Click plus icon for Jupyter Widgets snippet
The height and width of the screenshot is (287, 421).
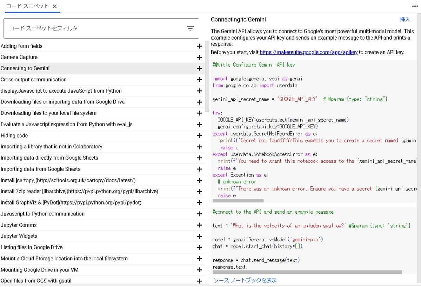[199, 236]
